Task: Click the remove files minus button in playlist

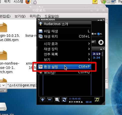Action: click(50, 100)
